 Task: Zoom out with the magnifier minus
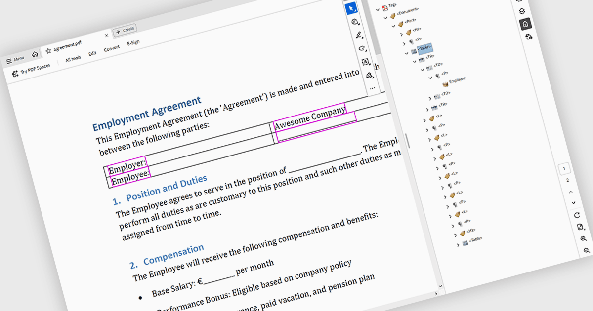pyautogui.click(x=587, y=251)
